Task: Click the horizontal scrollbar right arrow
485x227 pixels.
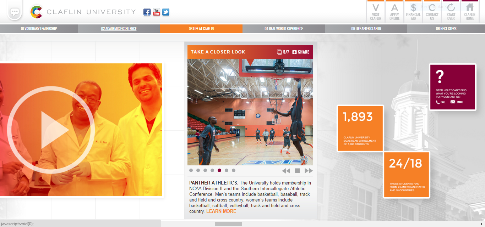Action: (481, 224)
